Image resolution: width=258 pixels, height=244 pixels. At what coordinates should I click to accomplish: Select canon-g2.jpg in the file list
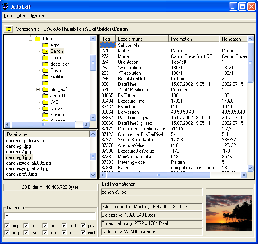pos(19,152)
